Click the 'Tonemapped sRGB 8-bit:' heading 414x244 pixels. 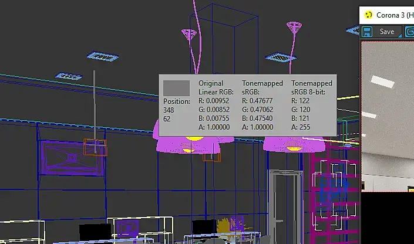tap(312, 87)
